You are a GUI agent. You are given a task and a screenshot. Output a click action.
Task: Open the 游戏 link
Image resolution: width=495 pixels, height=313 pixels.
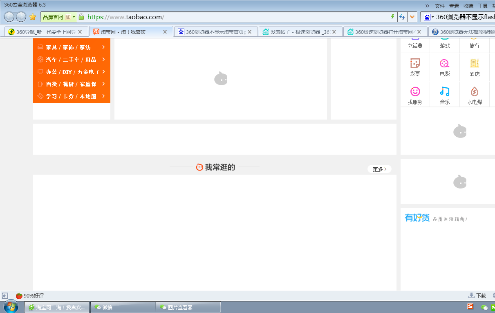tap(445, 46)
